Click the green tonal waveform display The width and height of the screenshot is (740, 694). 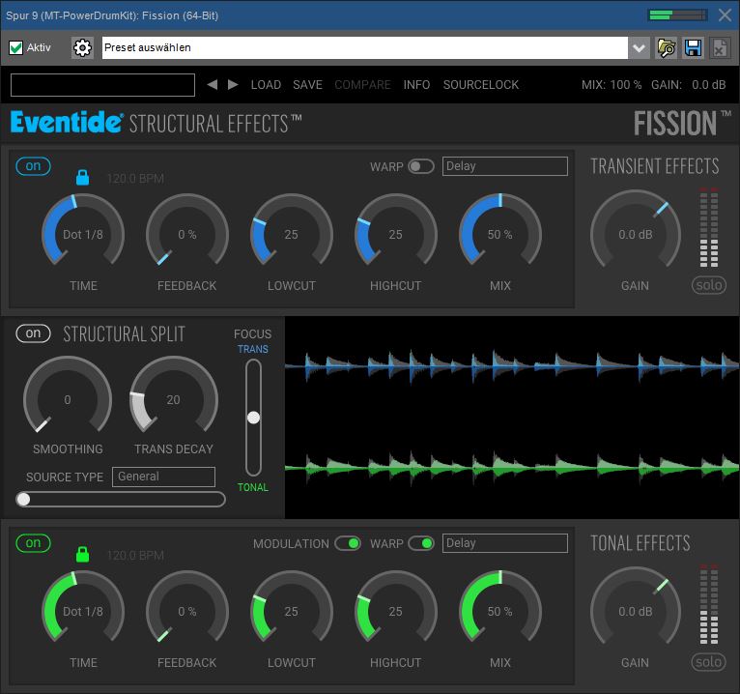pos(512,467)
